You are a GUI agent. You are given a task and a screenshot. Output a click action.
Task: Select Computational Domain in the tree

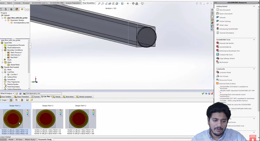[16, 45]
